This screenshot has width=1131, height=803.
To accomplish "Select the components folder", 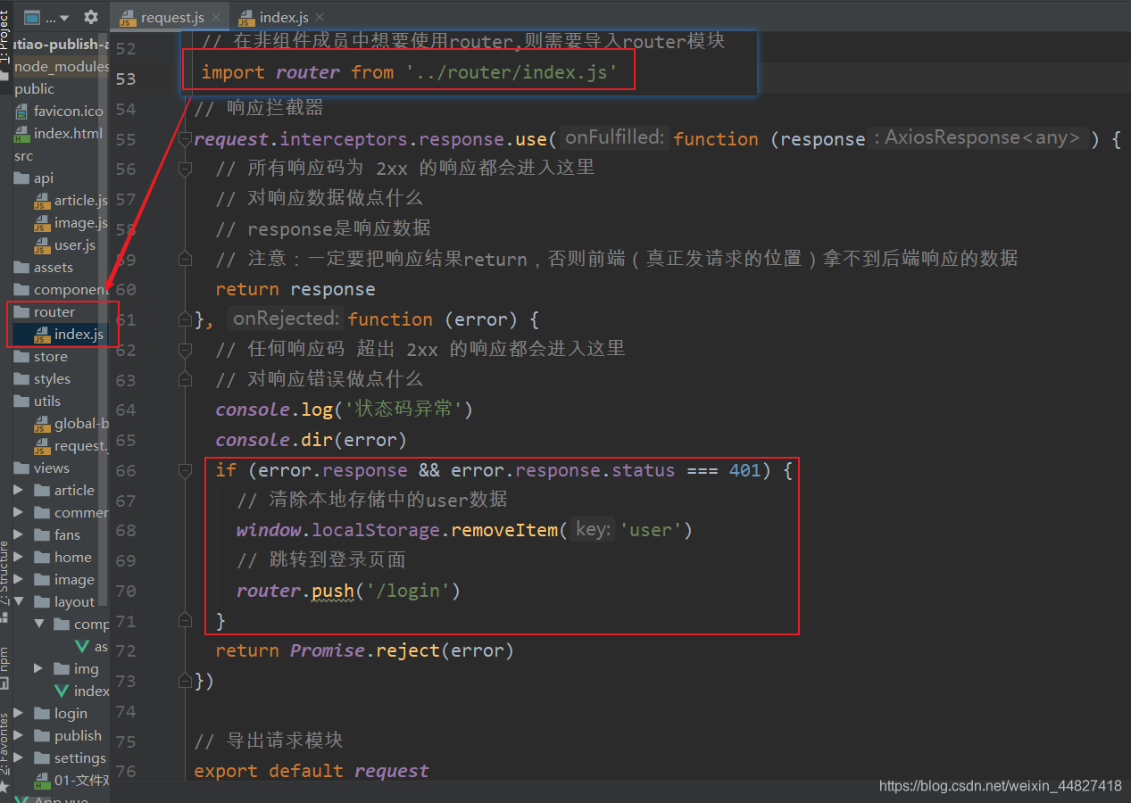I will 71,290.
